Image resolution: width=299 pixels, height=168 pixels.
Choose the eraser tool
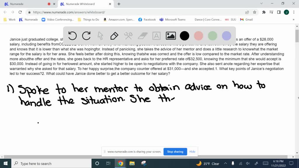(x=142, y=36)
